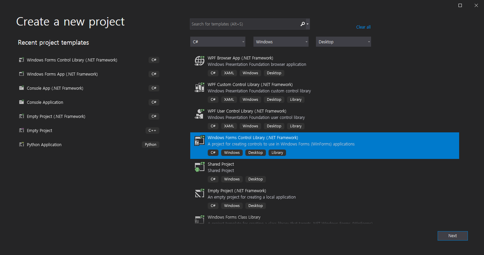
Task: Click the Windows Forms Control Library description text
Action: coord(281,144)
